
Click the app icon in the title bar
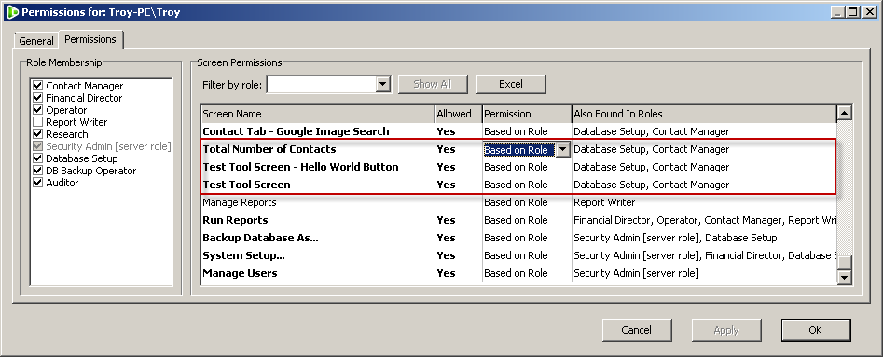[12, 11]
